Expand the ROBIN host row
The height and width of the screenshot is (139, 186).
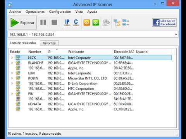pyautogui.click(x=12, y=78)
